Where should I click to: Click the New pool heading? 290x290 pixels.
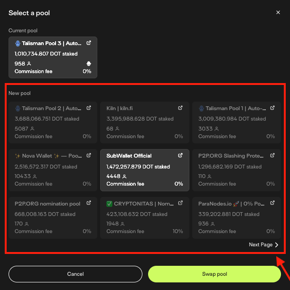[19, 93]
